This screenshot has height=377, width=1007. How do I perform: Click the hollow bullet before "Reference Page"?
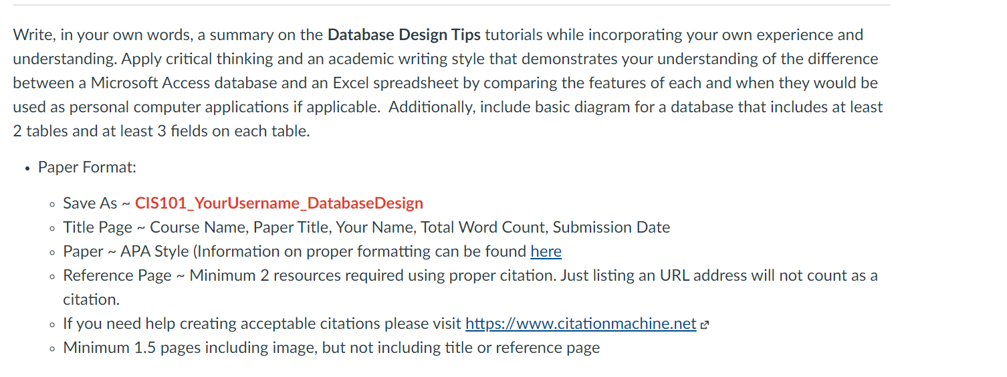[52, 276]
